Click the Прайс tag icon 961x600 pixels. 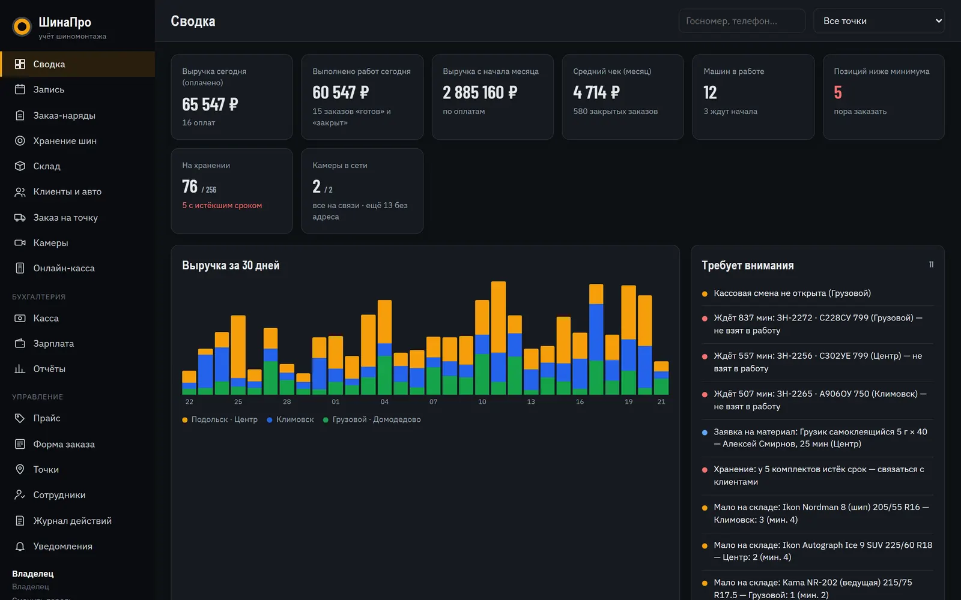(20, 418)
